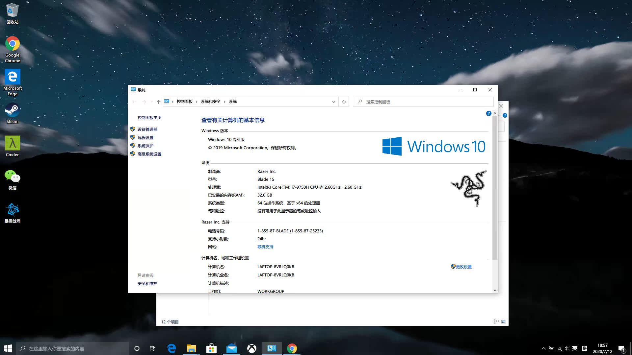Close the System (系统) window
Image resolution: width=632 pixels, height=355 pixels.
pyautogui.click(x=490, y=90)
